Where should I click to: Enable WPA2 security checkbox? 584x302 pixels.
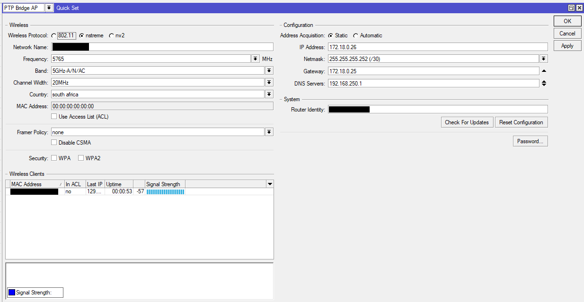(x=81, y=158)
